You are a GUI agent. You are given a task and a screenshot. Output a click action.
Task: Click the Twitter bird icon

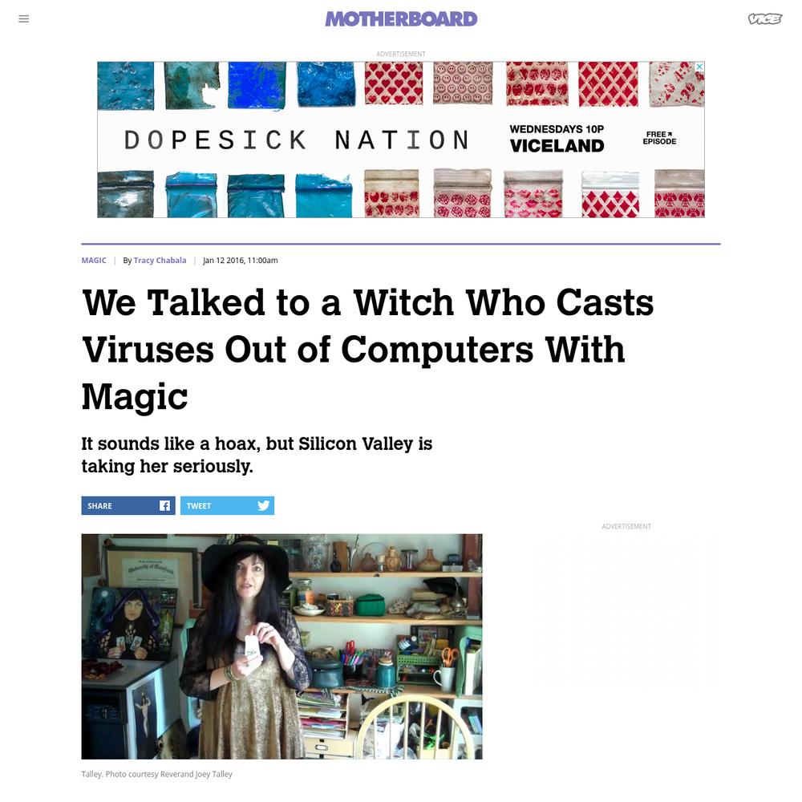point(263,505)
